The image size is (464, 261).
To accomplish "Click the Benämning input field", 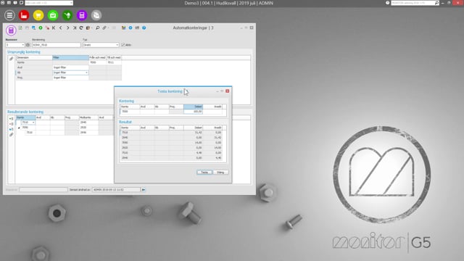I will 57,45.
